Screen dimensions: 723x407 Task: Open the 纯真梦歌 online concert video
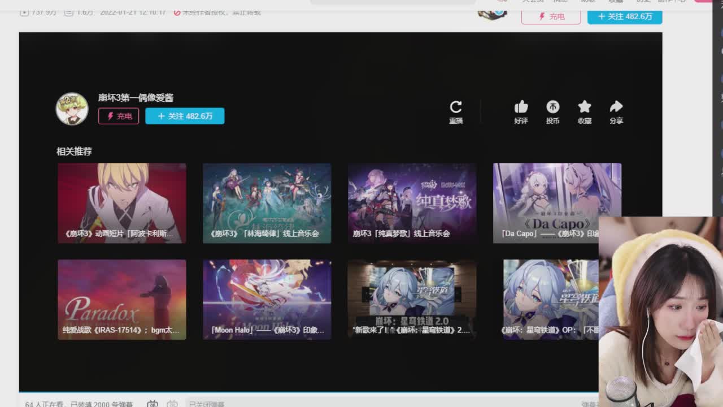coord(412,203)
